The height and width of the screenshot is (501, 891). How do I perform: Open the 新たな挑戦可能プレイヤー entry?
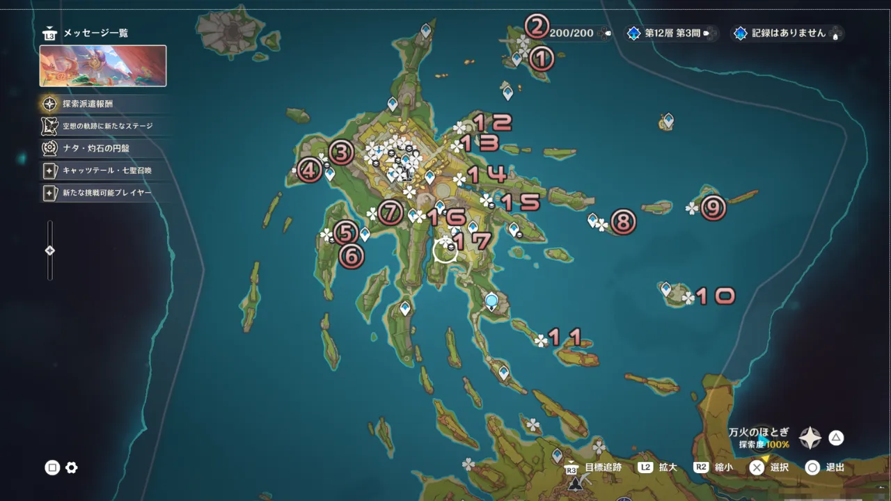107,193
